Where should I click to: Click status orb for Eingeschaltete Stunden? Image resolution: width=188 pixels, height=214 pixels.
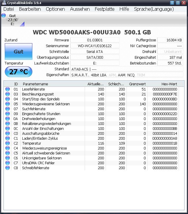(x=8, y=114)
